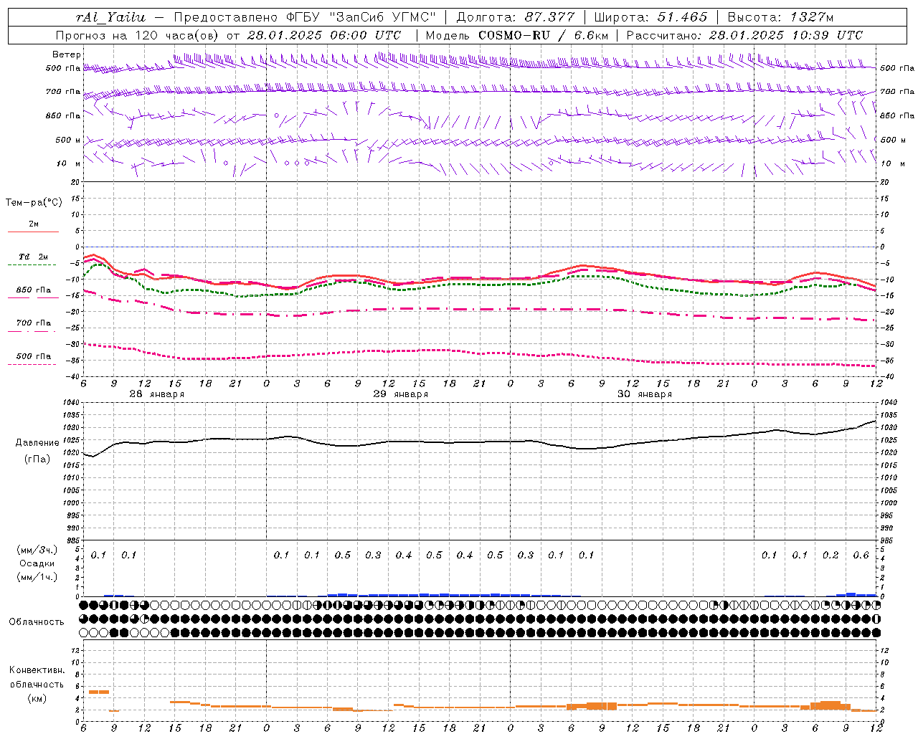Click the model name COSMO-RU / 6.6км
The image size is (918, 734).
coord(543,35)
